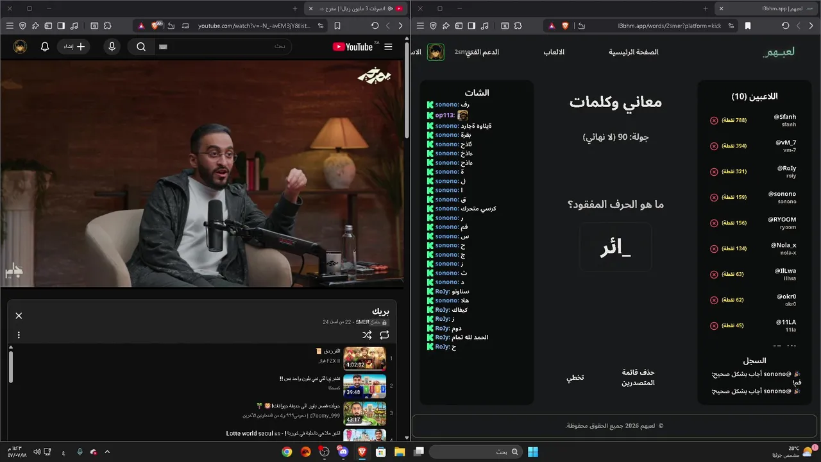Image resolution: width=821 pixels, height=462 pixels.
Task: Open Brave menu in l3bhm window
Action: pos(420,26)
